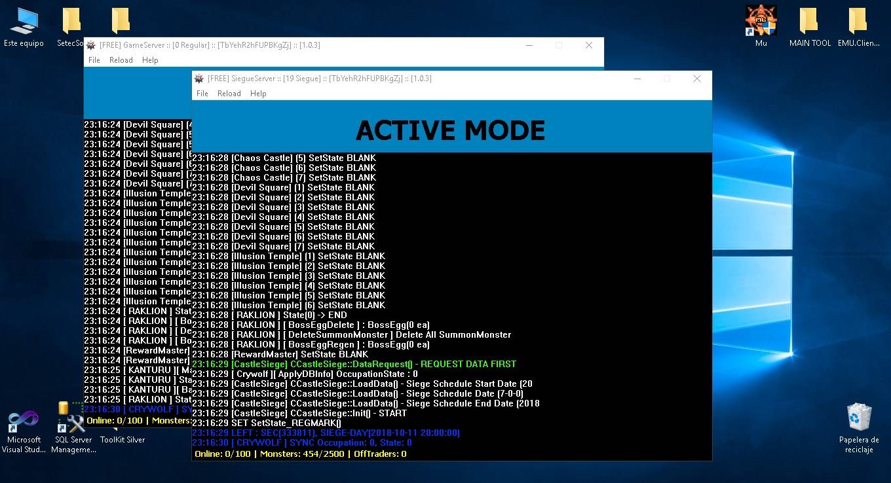Click first '23:16:25 [ KANTURU' line in GameServer

tap(137, 370)
